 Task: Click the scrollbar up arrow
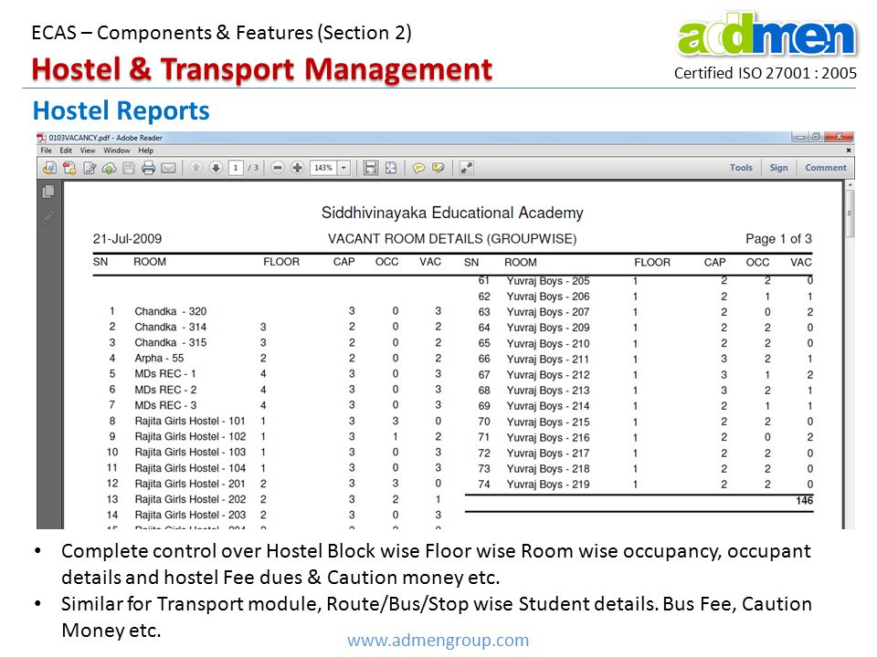click(x=850, y=185)
